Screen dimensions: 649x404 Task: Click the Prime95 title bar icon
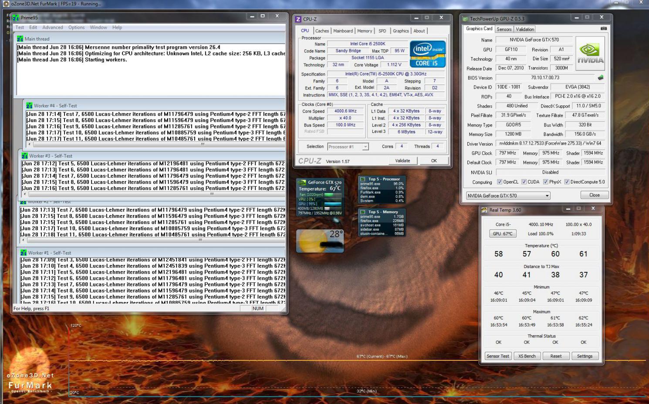tap(16, 18)
